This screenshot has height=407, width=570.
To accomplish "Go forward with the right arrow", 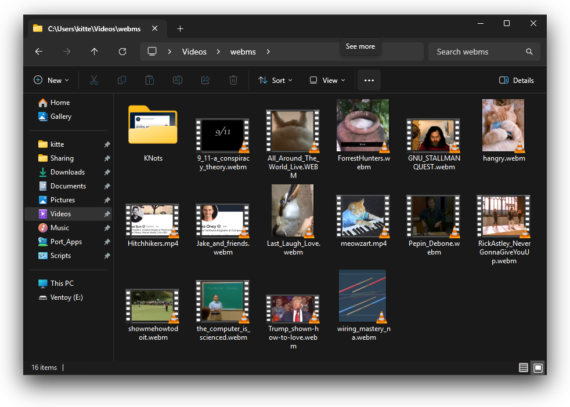I will [67, 52].
